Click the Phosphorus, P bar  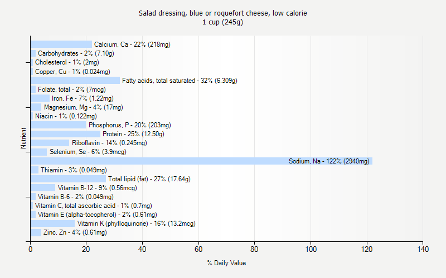click(x=58, y=125)
